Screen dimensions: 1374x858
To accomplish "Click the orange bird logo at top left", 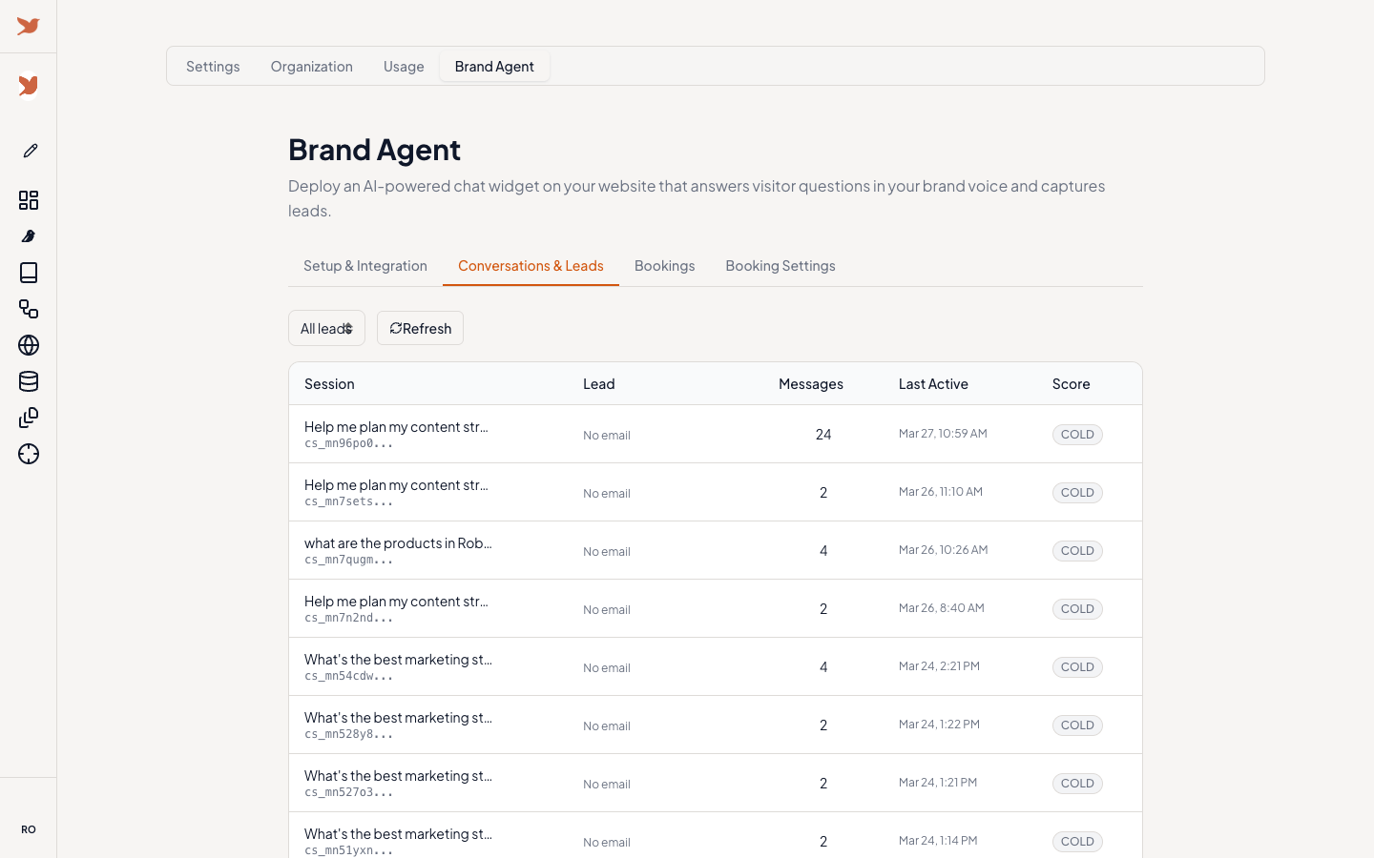I will pos(28,27).
